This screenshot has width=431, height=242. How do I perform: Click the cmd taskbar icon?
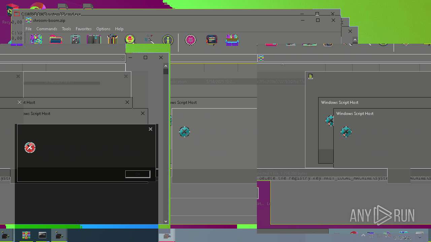click(42, 235)
